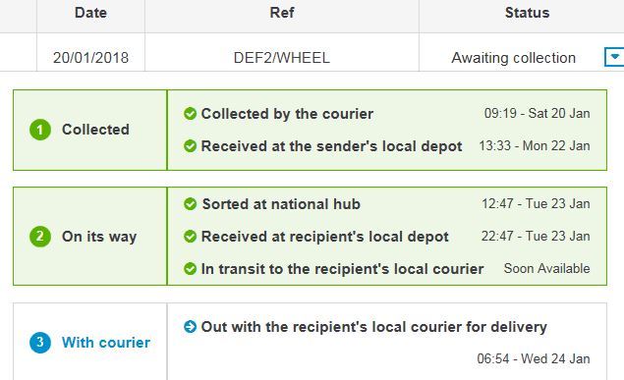
Task: Click the green step 1 Collected circle
Action: 40,130
